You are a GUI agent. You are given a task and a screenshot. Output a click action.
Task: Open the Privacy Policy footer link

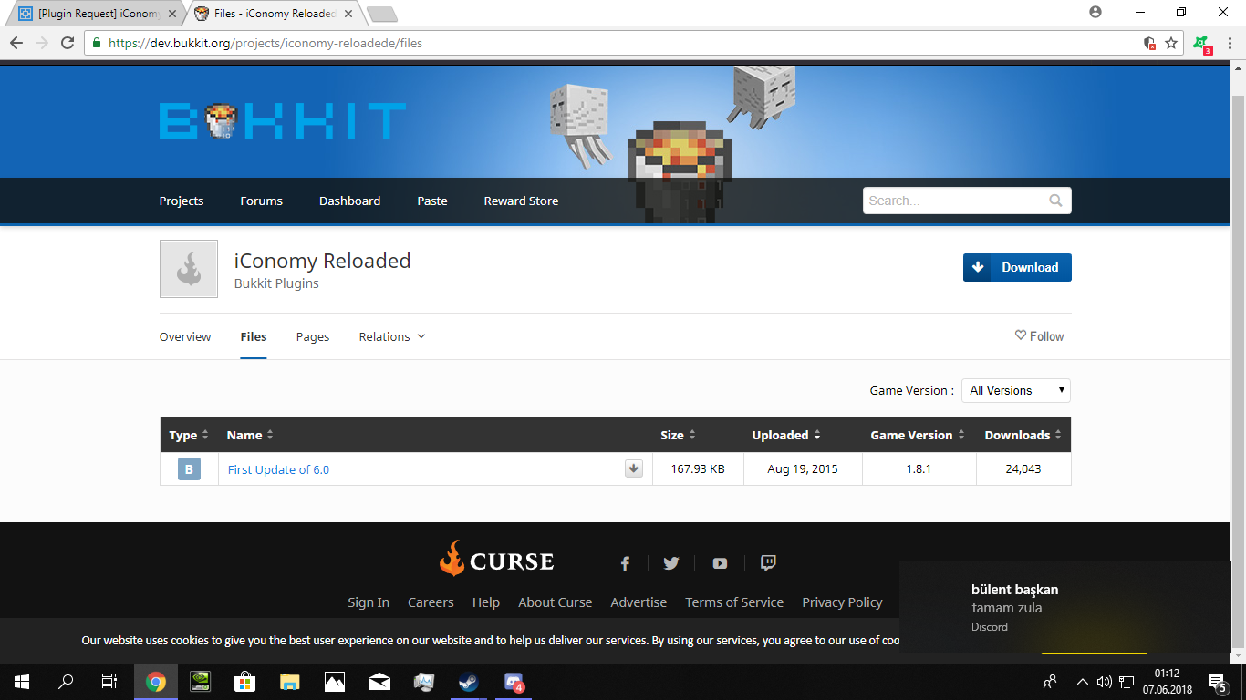tap(842, 602)
